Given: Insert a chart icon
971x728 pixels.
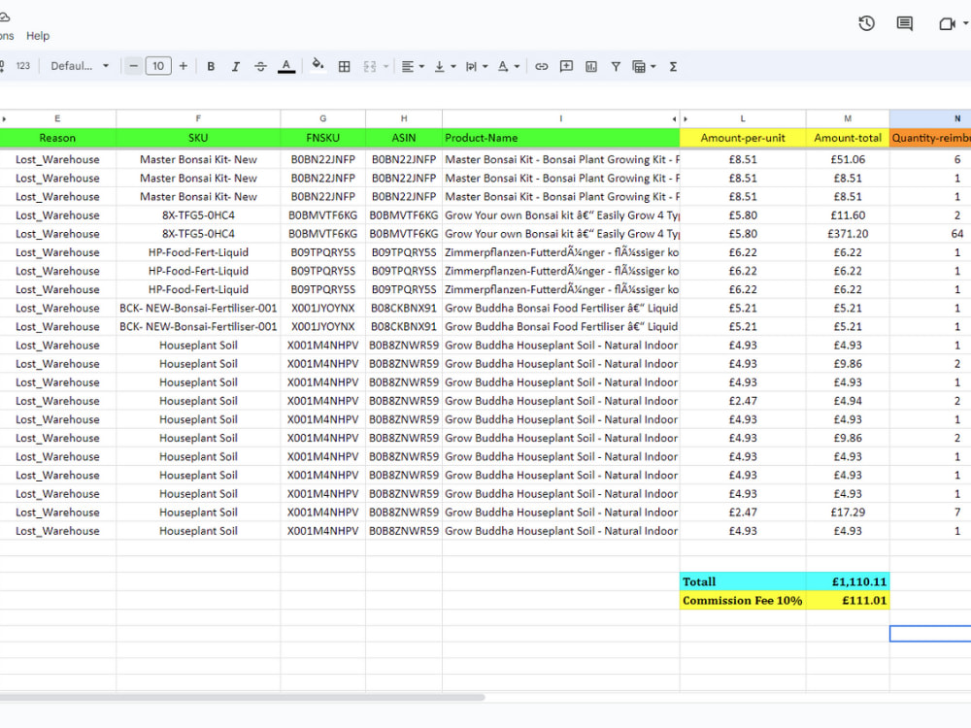Looking at the screenshot, I should tap(590, 66).
